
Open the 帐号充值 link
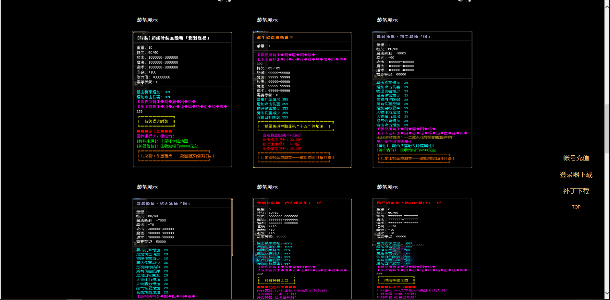coord(576,158)
